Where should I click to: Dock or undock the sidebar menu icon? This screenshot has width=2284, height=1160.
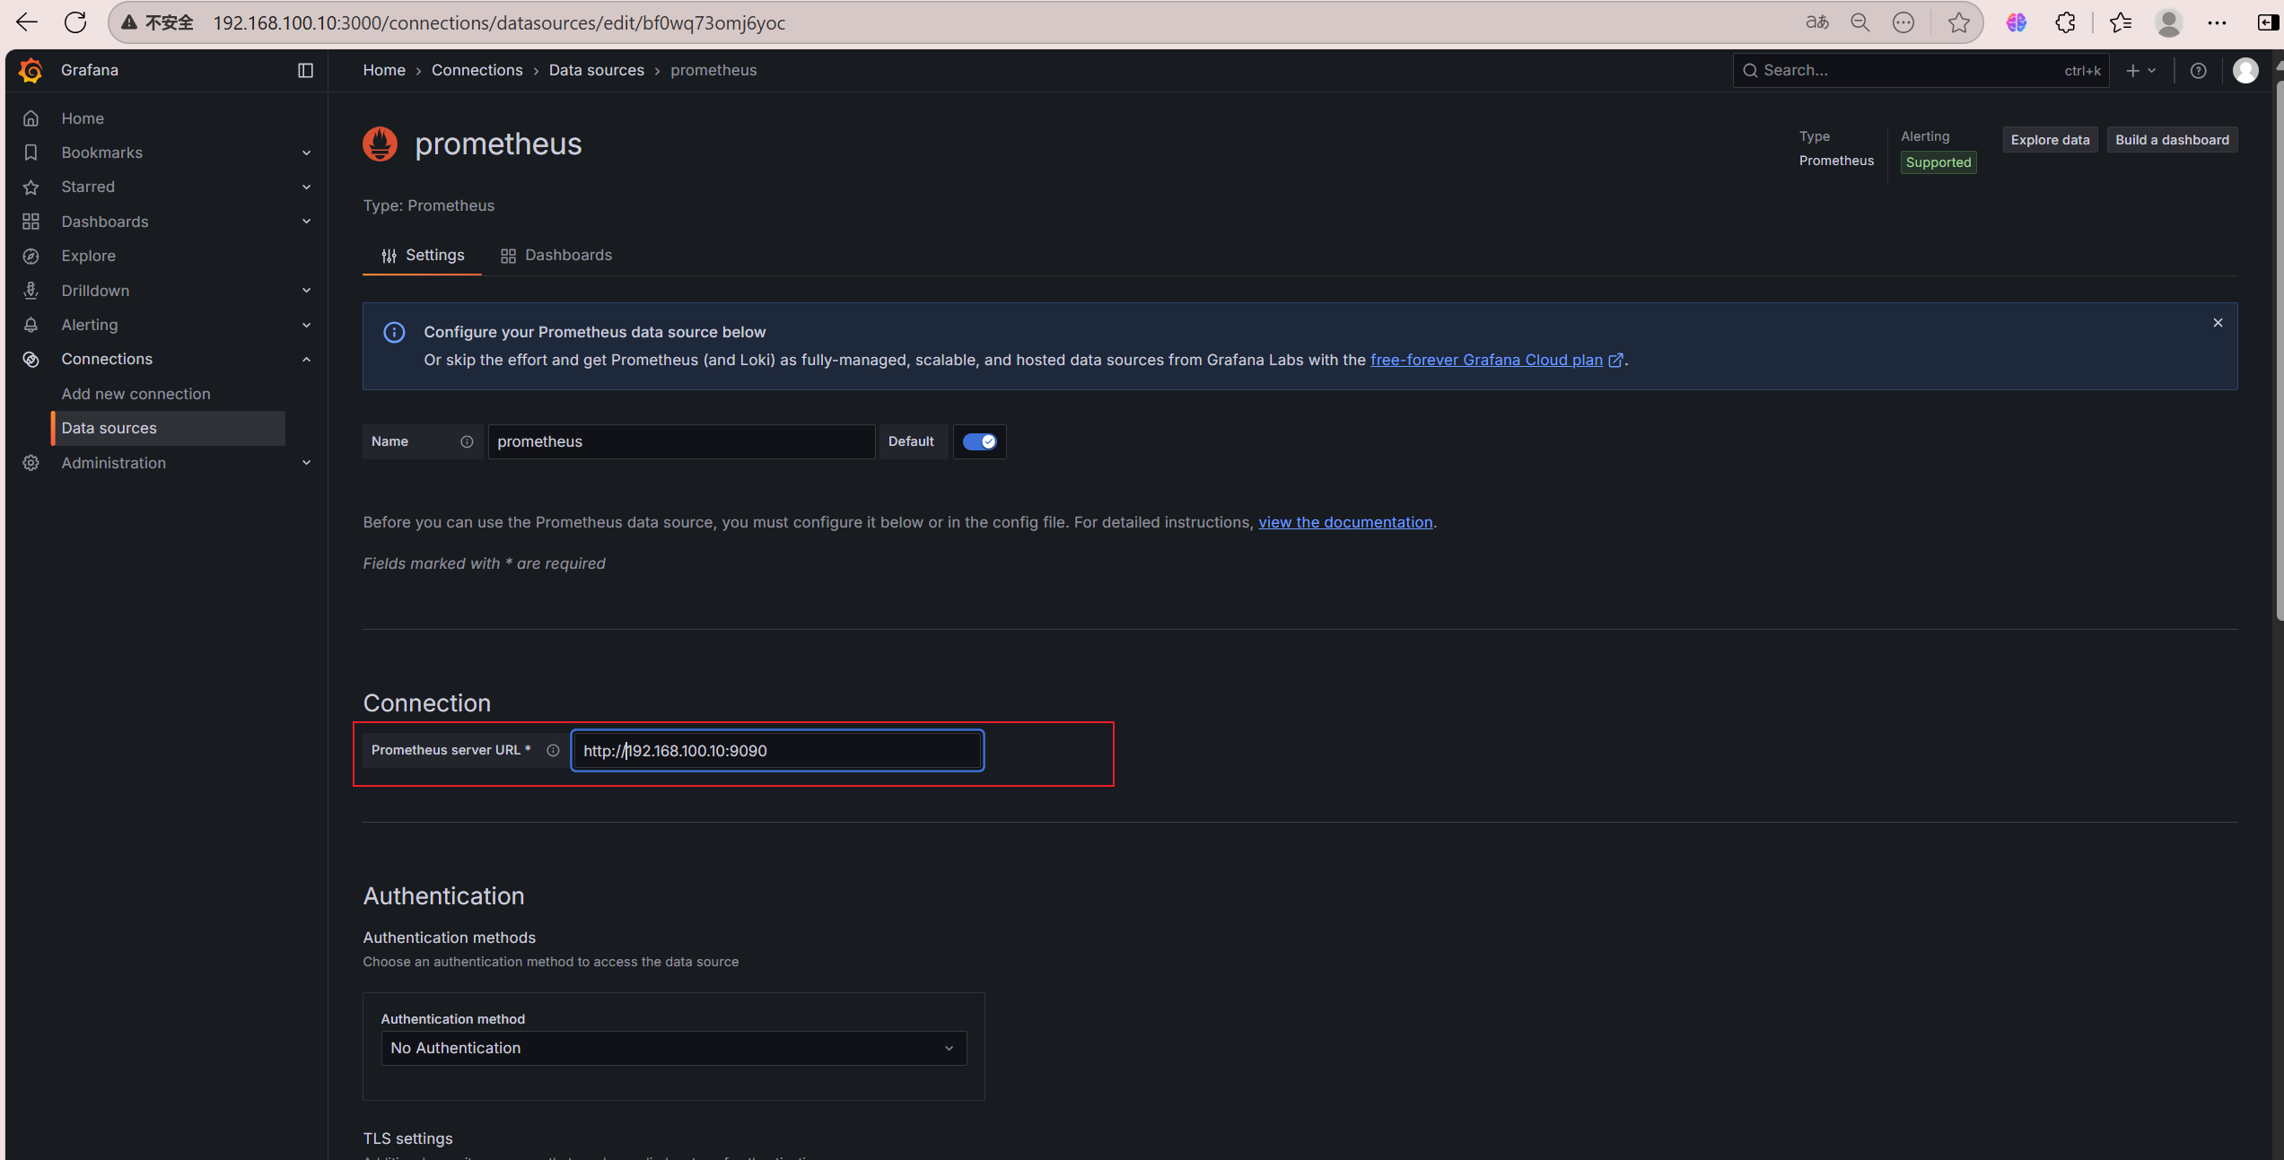point(305,70)
